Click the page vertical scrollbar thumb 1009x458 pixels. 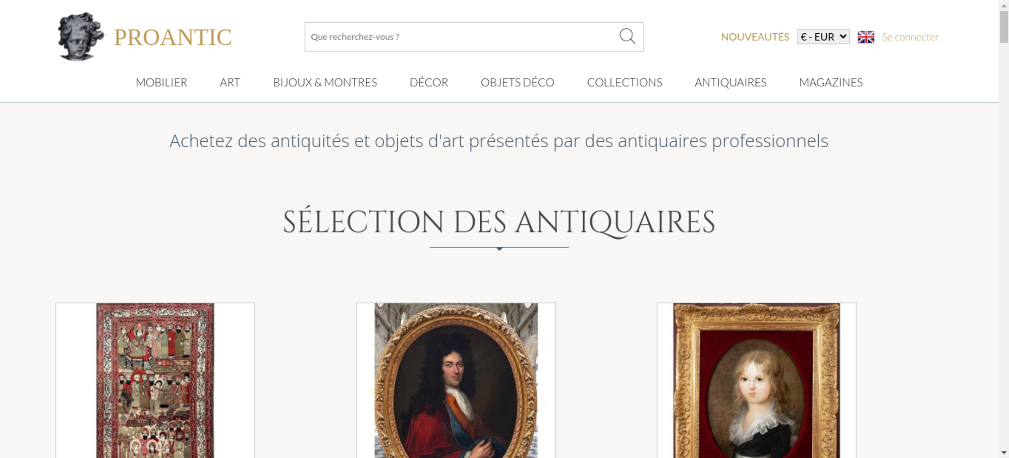pos(1004,27)
